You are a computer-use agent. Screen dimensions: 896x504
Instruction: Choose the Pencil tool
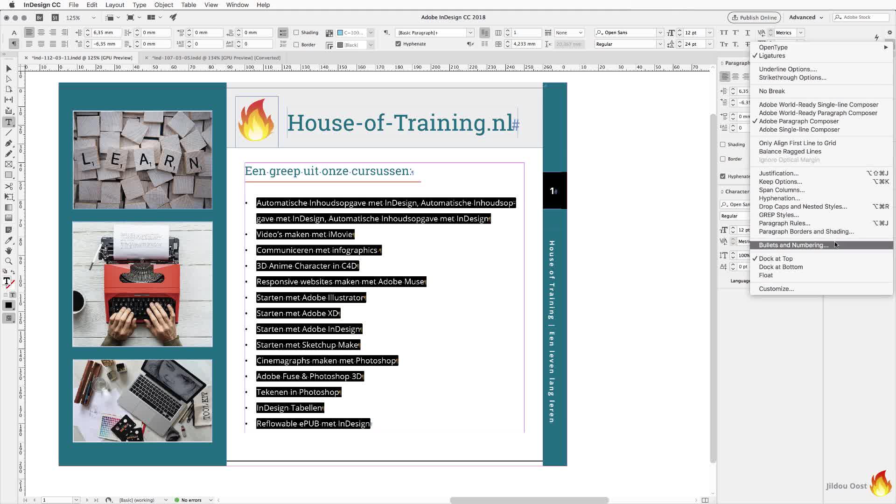tap(8, 154)
